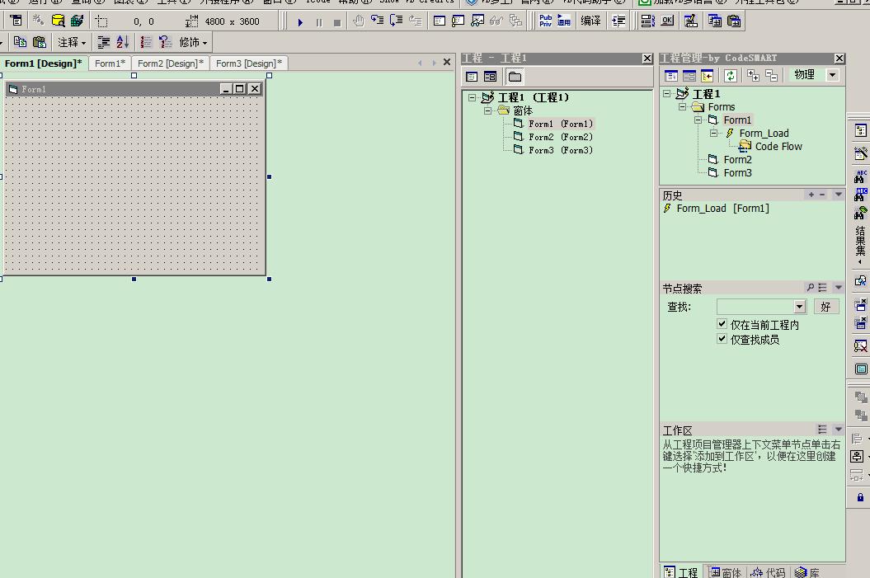The width and height of the screenshot is (870, 578).
Task: Stop execution using the Stop toolbar icon
Action: [336, 21]
